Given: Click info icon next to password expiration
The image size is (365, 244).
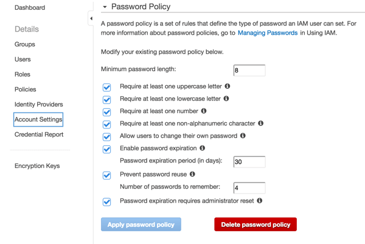Looking at the screenshot, I should pyautogui.click(x=203, y=148).
